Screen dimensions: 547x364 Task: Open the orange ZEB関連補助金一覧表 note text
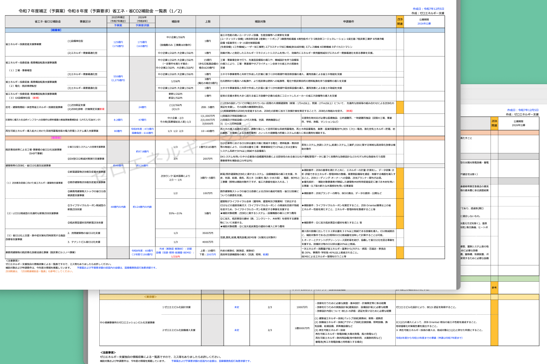tap(39, 271)
